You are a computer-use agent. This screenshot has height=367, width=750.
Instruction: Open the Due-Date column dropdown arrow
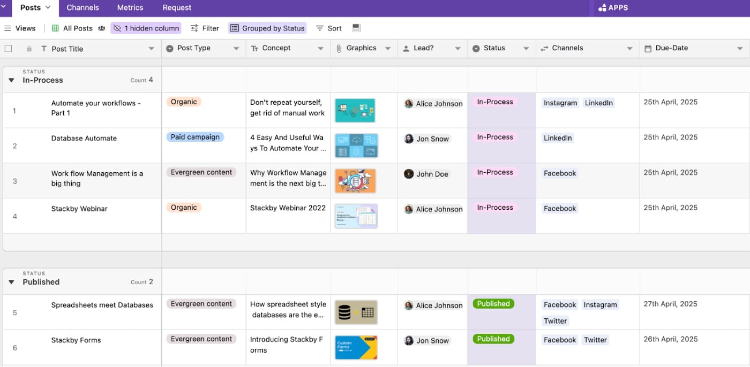740,49
